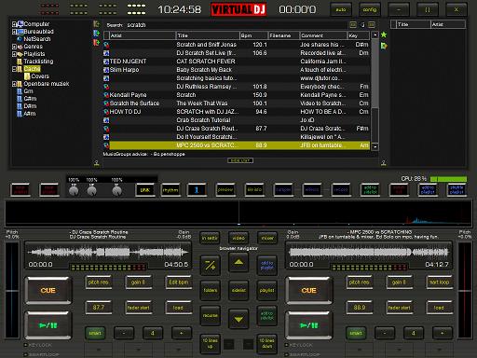
Task: Switch to the mixer panel button
Action: (267, 238)
